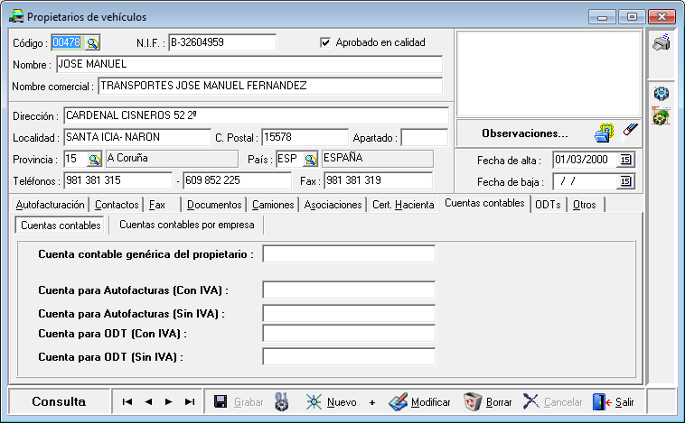Go to the first record

click(x=127, y=402)
